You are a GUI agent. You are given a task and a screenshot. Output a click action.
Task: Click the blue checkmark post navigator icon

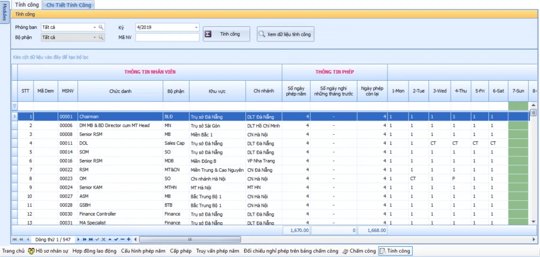[116, 240]
